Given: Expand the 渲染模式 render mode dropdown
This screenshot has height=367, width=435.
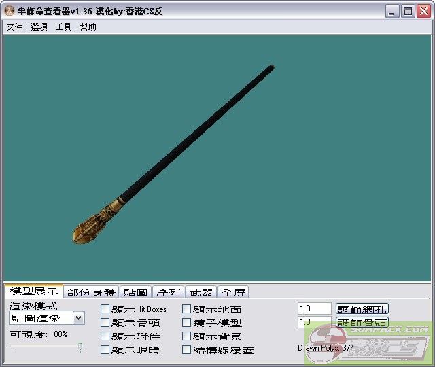Looking at the screenshot, I should (x=78, y=318).
